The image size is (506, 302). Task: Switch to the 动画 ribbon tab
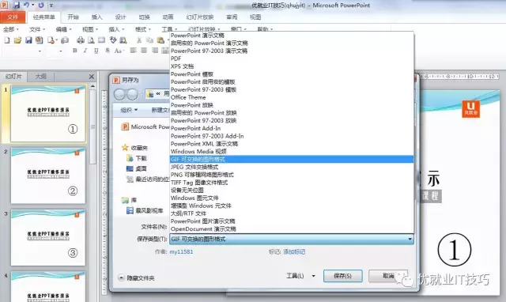pyautogui.click(x=168, y=17)
